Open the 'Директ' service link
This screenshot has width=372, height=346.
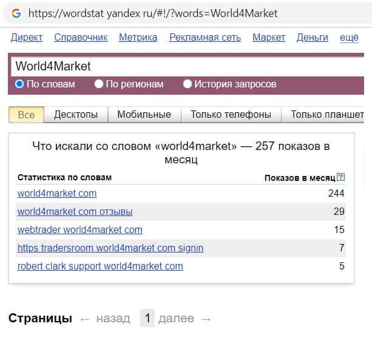coord(27,38)
